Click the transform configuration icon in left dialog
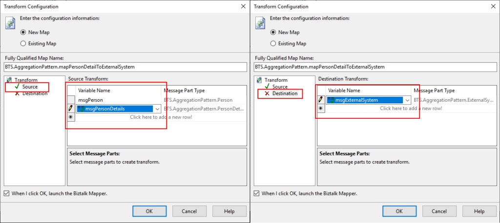The image size is (500, 223). tap(10, 22)
